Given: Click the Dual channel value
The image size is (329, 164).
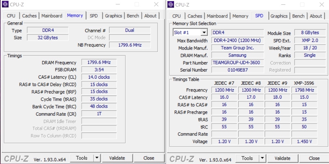Looking at the screenshot, I should (x=130, y=30).
